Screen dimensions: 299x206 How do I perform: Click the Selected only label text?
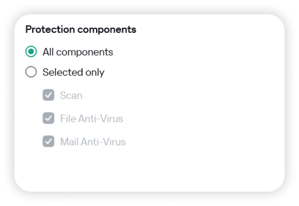point(73,72)
